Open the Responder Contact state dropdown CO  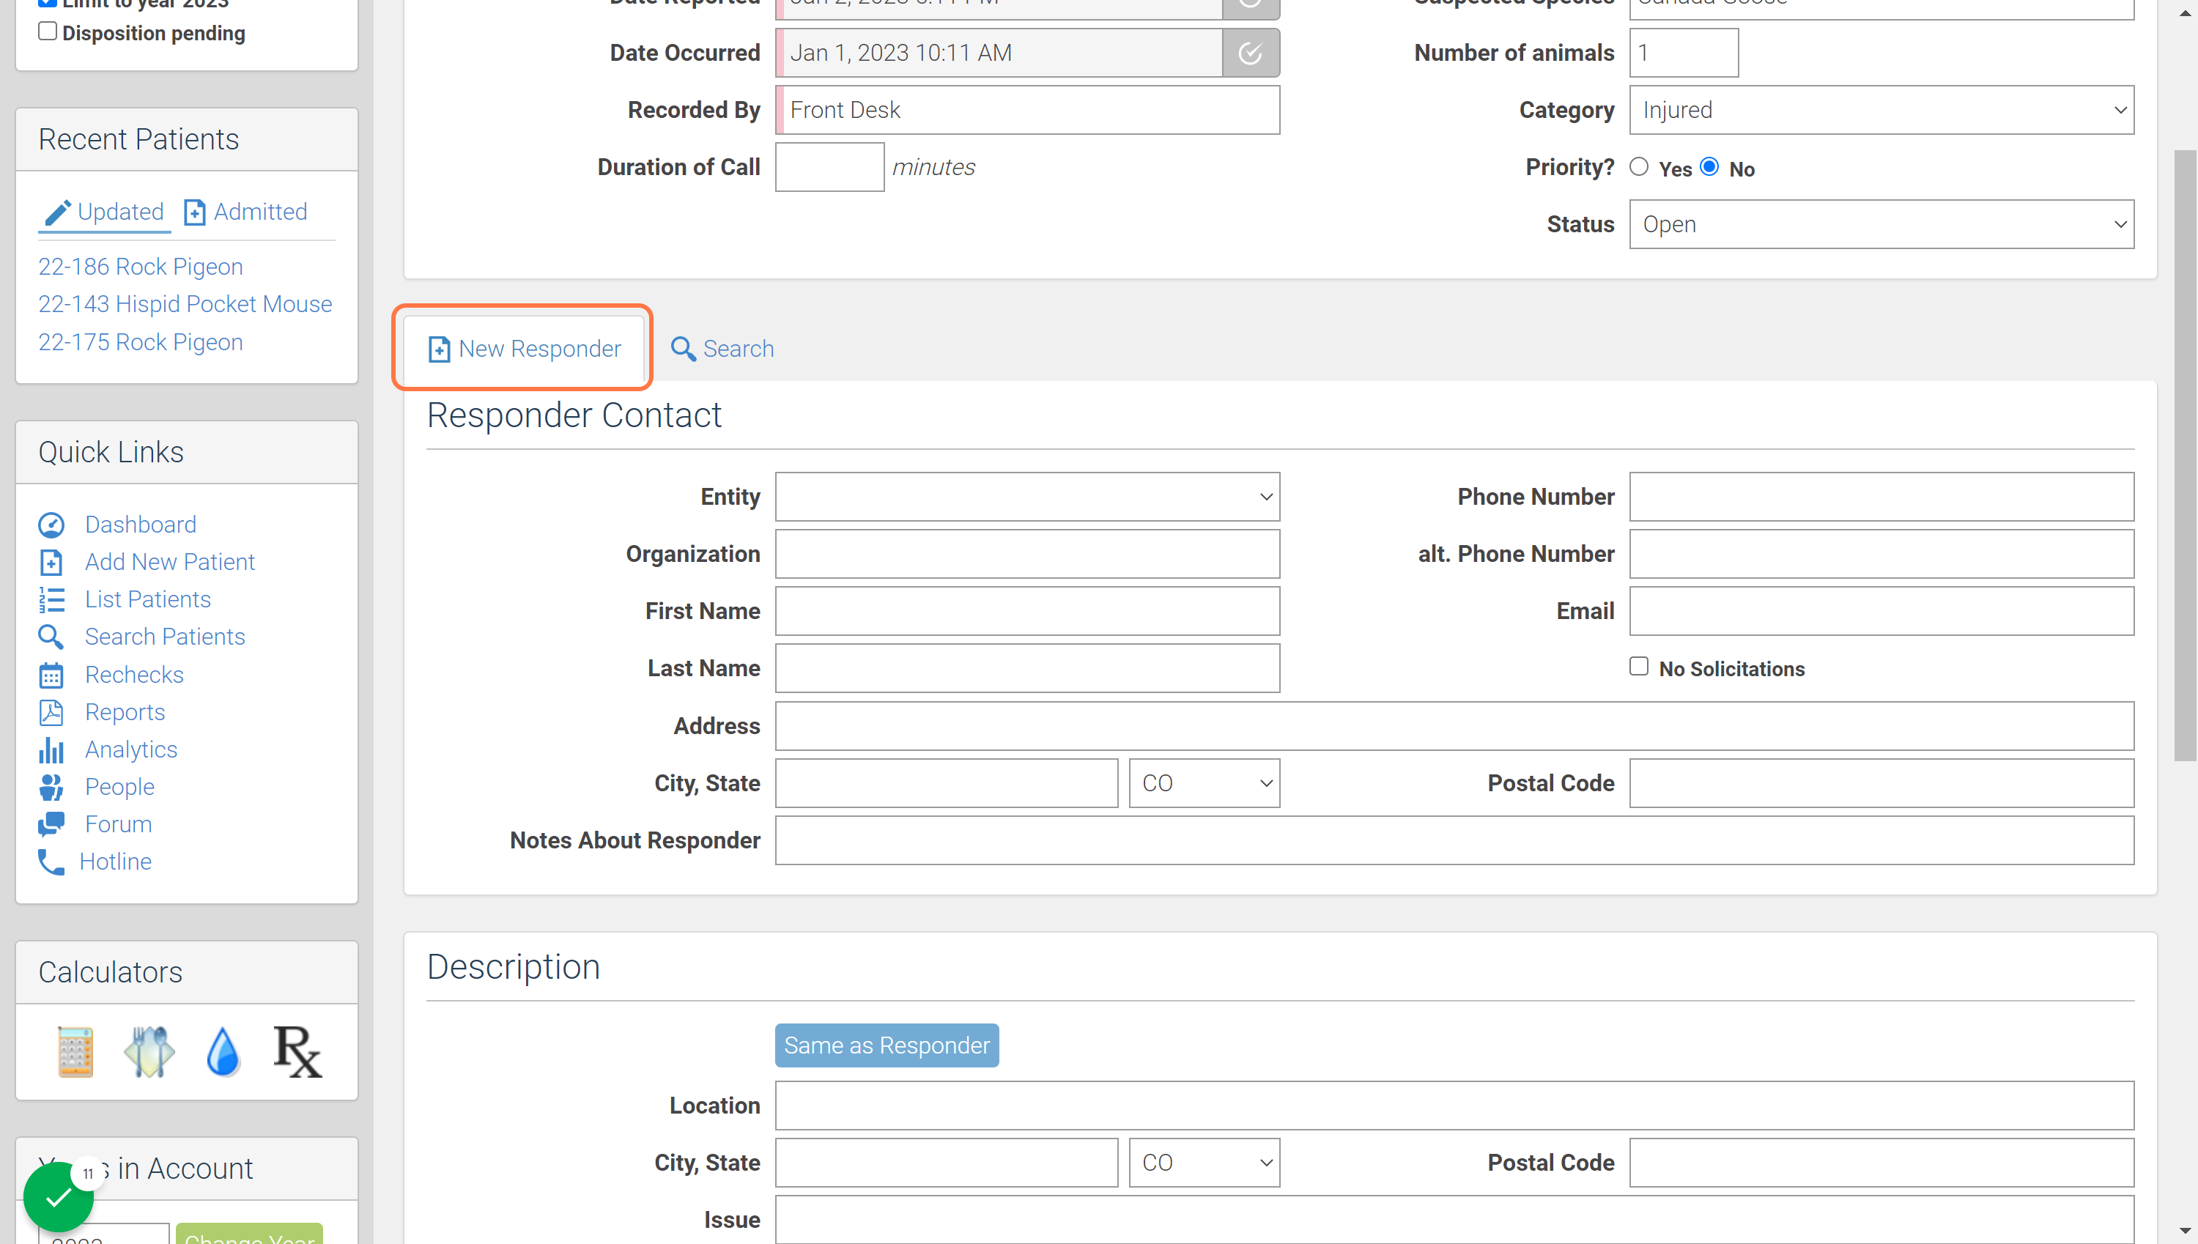1205,783
